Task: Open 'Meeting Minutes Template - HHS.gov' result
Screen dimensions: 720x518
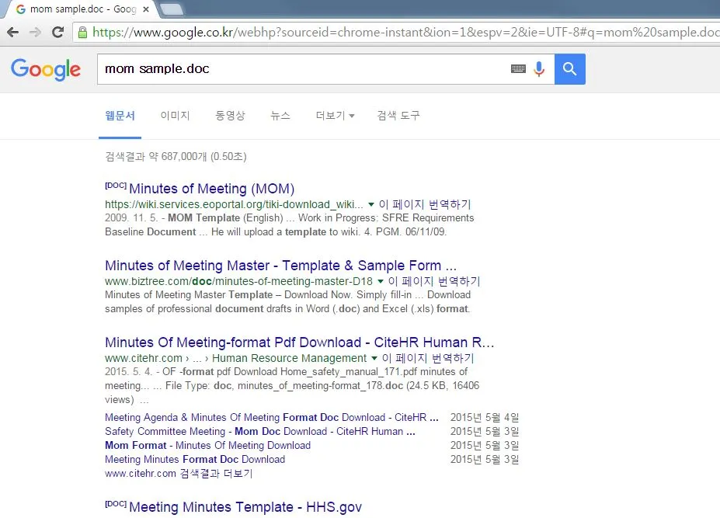Action: [x=245, y=507]
